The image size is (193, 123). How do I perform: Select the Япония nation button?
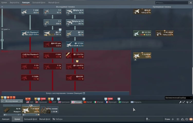(x=76, y=102)
